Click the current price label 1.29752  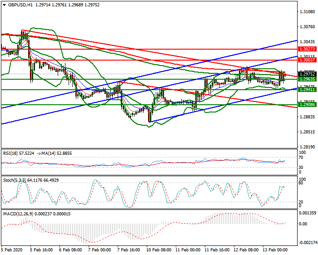point(307,74)
